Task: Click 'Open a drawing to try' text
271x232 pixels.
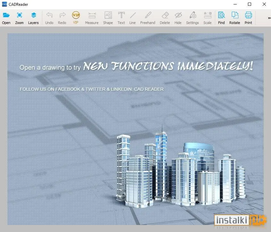Action: click(x=50, y=67)
